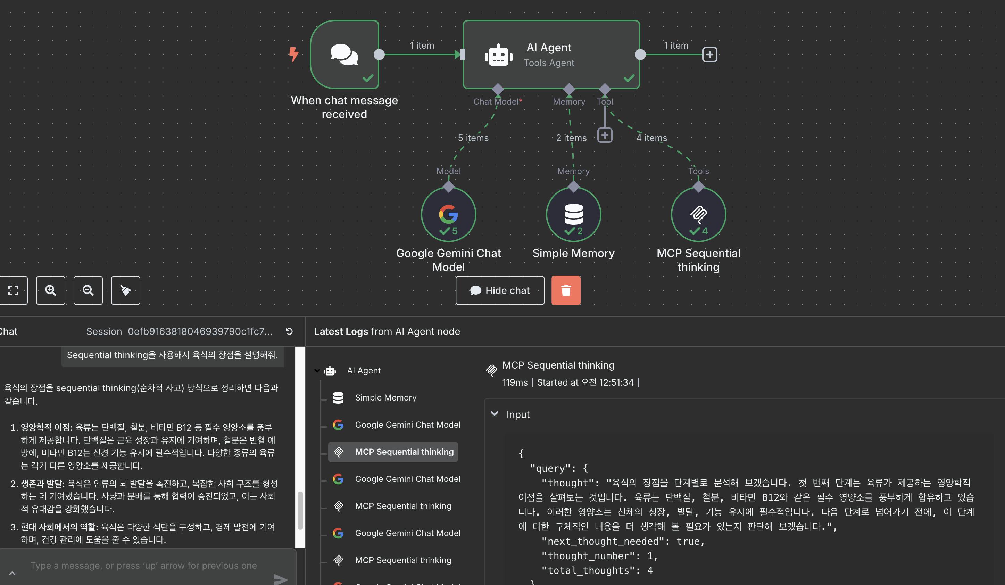Click the When chat message received trigger
Image resolution: width=1005 pixels, height=585 pixels.
coord(344,55)
